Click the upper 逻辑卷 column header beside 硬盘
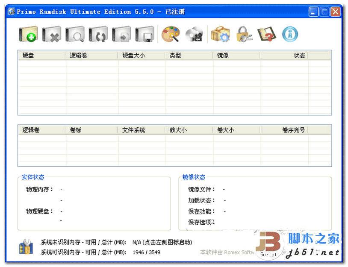 (91, 56)
